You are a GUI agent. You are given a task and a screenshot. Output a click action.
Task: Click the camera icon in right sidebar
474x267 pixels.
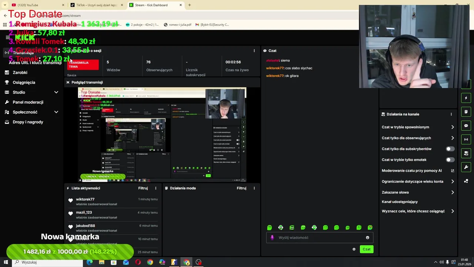pos(466,153)
